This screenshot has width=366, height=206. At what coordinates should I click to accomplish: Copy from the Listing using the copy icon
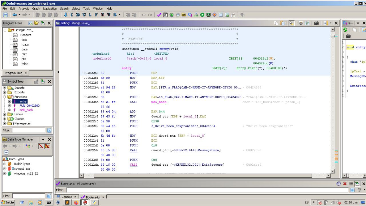click(x=277, y=23)
